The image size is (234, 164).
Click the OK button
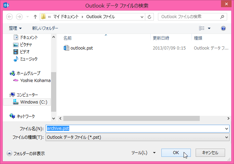tap(176, 153)
